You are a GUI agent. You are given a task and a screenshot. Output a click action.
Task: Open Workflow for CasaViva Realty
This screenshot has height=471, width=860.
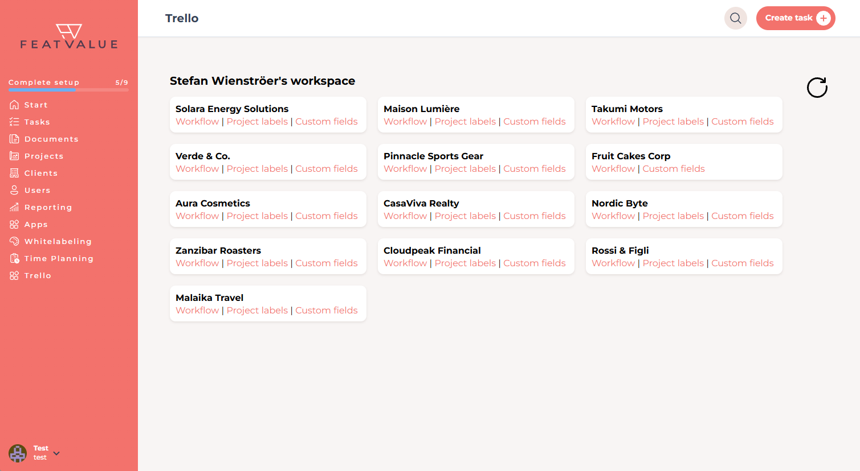[x=405, y=216]
